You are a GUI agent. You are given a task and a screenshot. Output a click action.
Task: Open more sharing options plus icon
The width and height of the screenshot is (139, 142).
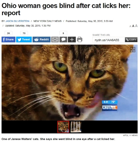(72, 39)
